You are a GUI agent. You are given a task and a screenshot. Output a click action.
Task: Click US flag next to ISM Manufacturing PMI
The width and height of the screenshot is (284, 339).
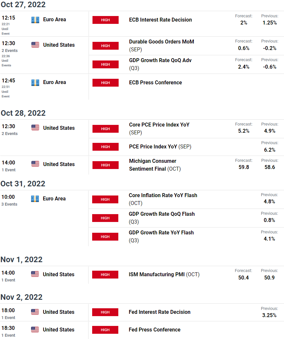tap(35, 274)
